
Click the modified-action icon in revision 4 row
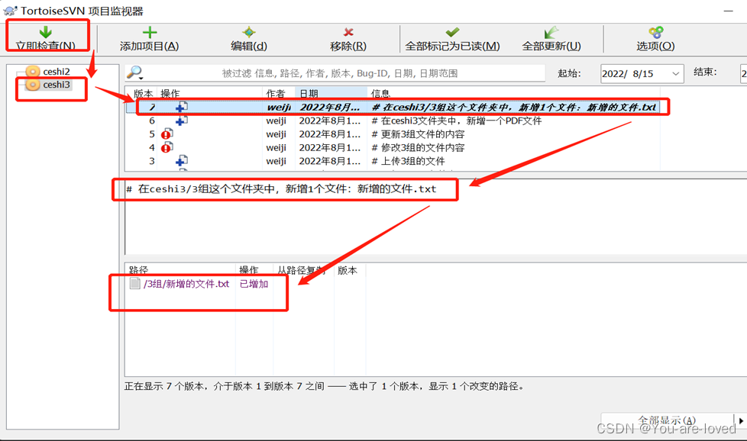coord(167,147)
